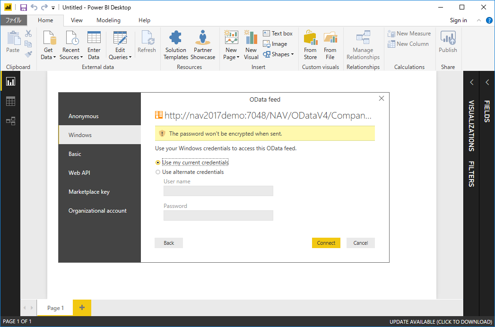This screenshot has width=495, height=327.
Task: Open the blue Help question mark icon
Action: point(489,20)
